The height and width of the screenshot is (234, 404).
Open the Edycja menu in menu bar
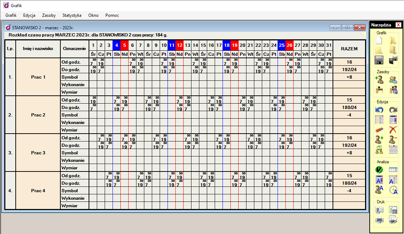coord(29,15)
